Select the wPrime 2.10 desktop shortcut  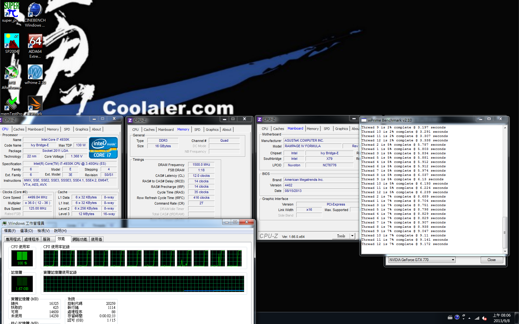pos(35,74)
